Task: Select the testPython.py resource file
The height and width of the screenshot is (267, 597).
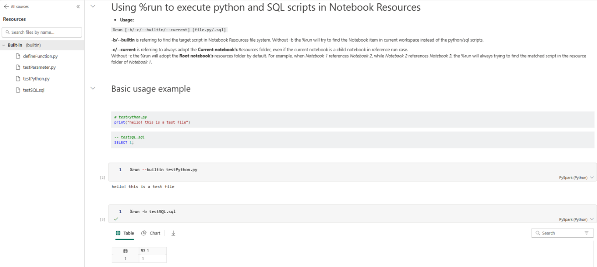Action: coord(36,78)
